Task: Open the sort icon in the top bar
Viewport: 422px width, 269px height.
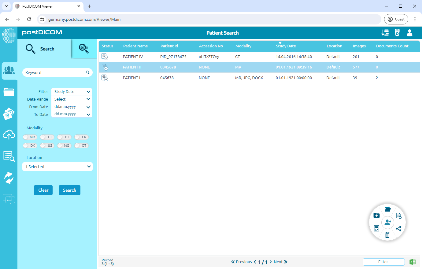Action: 385,33
